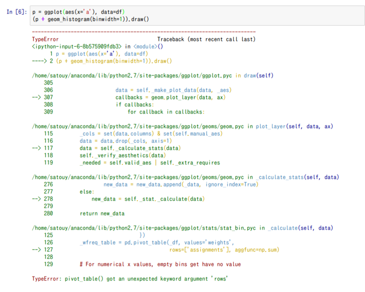365x292 pixels.
Task: Click line number 305 in the traceback
Action: [48, 83]
